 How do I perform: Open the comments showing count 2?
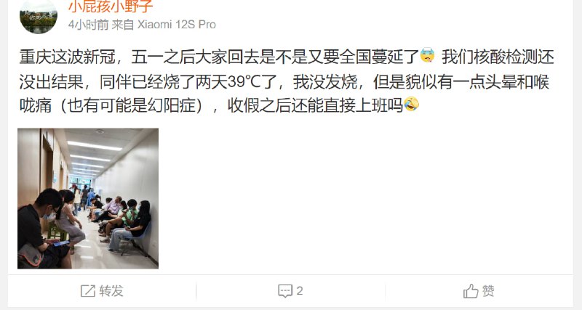pyautogui.click(x=290, y=291)
